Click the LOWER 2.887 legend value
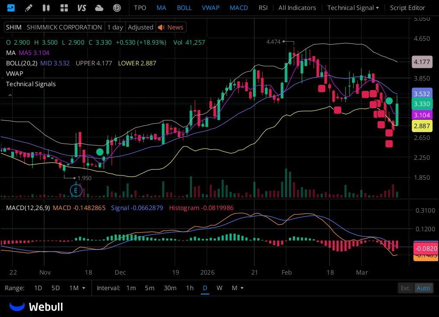The height and width of the screenshot is (317, 439). [137, 63]
